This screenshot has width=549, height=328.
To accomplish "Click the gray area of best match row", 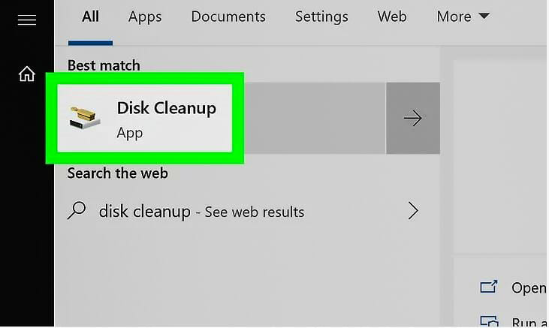I will 315,119.
